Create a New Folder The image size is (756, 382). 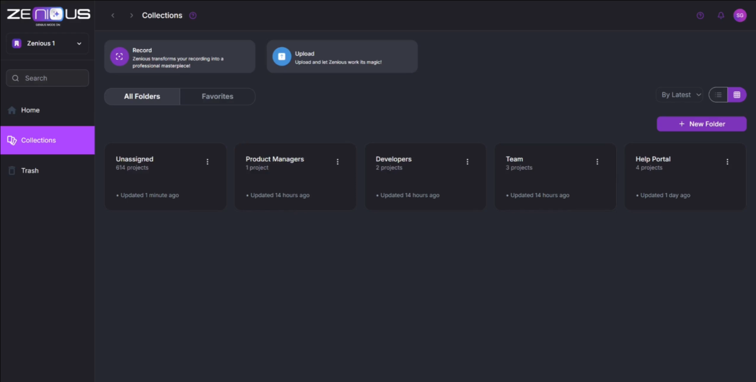tap(701, 124)
